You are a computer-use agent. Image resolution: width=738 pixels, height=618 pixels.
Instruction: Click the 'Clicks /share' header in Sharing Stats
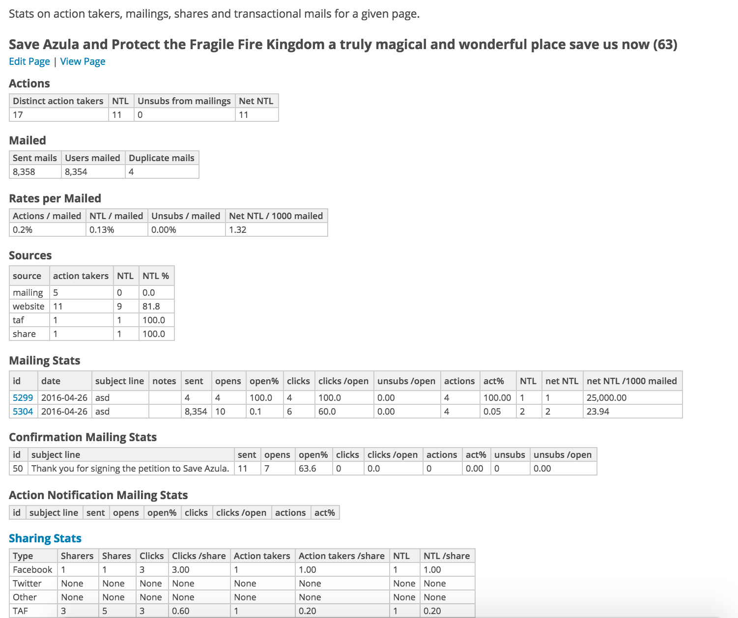[199, 556]
